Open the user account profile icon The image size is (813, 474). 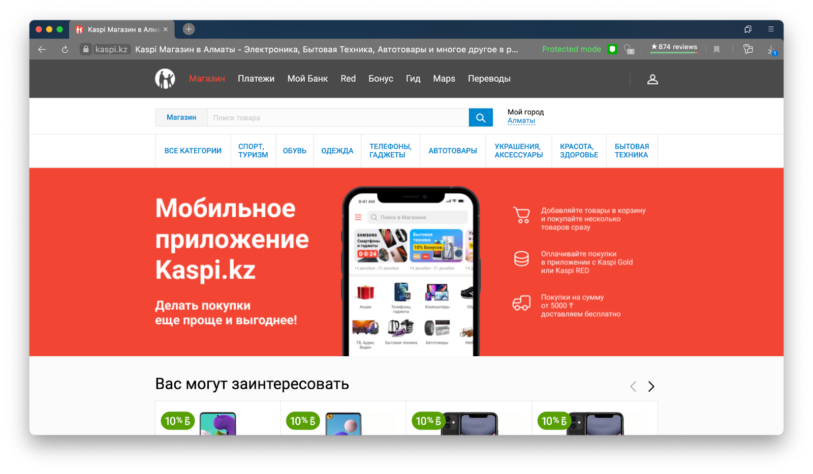click(x=652, y=79)
